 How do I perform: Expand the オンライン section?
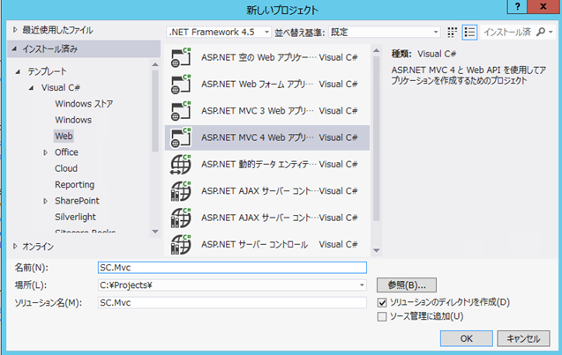pos(15,247)
